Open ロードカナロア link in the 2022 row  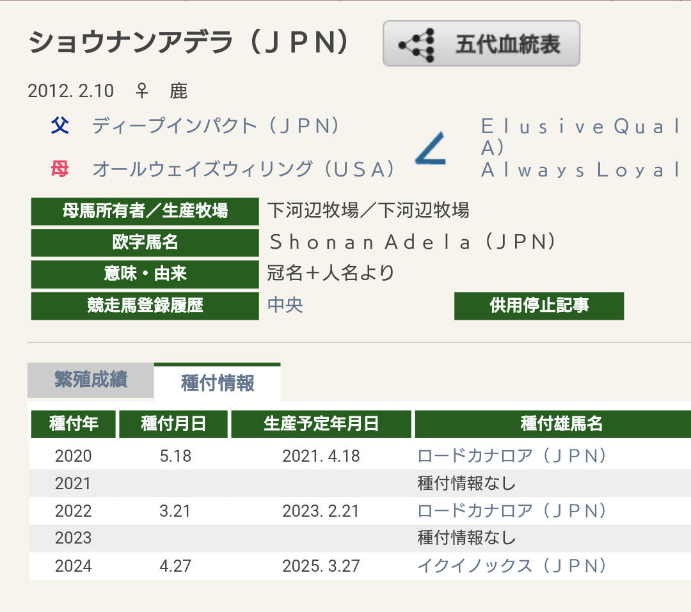(x=512, y=511)
